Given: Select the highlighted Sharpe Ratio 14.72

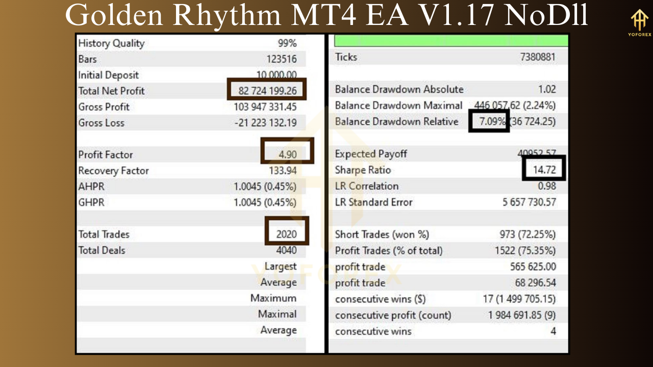Looking at the screenshot, I should tap(544, 170).
